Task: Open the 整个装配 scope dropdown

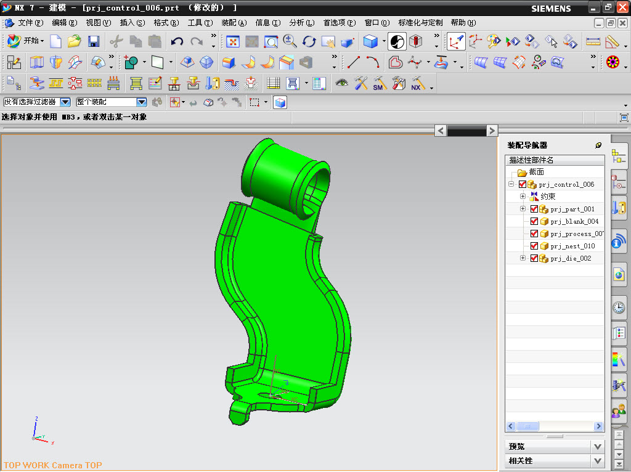Action: 141,102
